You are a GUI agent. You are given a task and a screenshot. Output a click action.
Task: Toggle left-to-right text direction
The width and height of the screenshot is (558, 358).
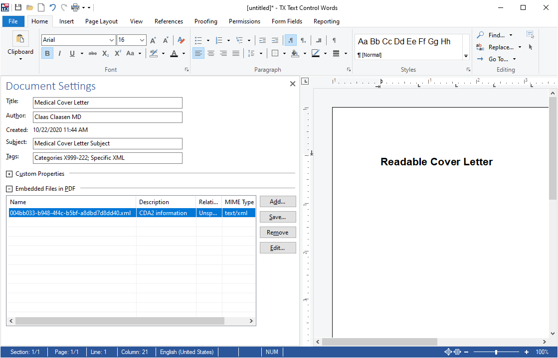[x=291, y=40]
